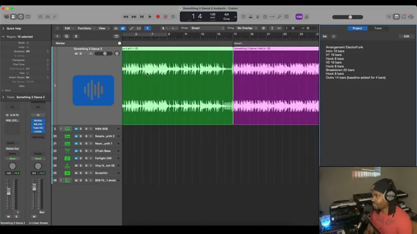The height and width of the screenshot is (234, 417).
Task: Toggle Cycle mode
Action: 173,17
